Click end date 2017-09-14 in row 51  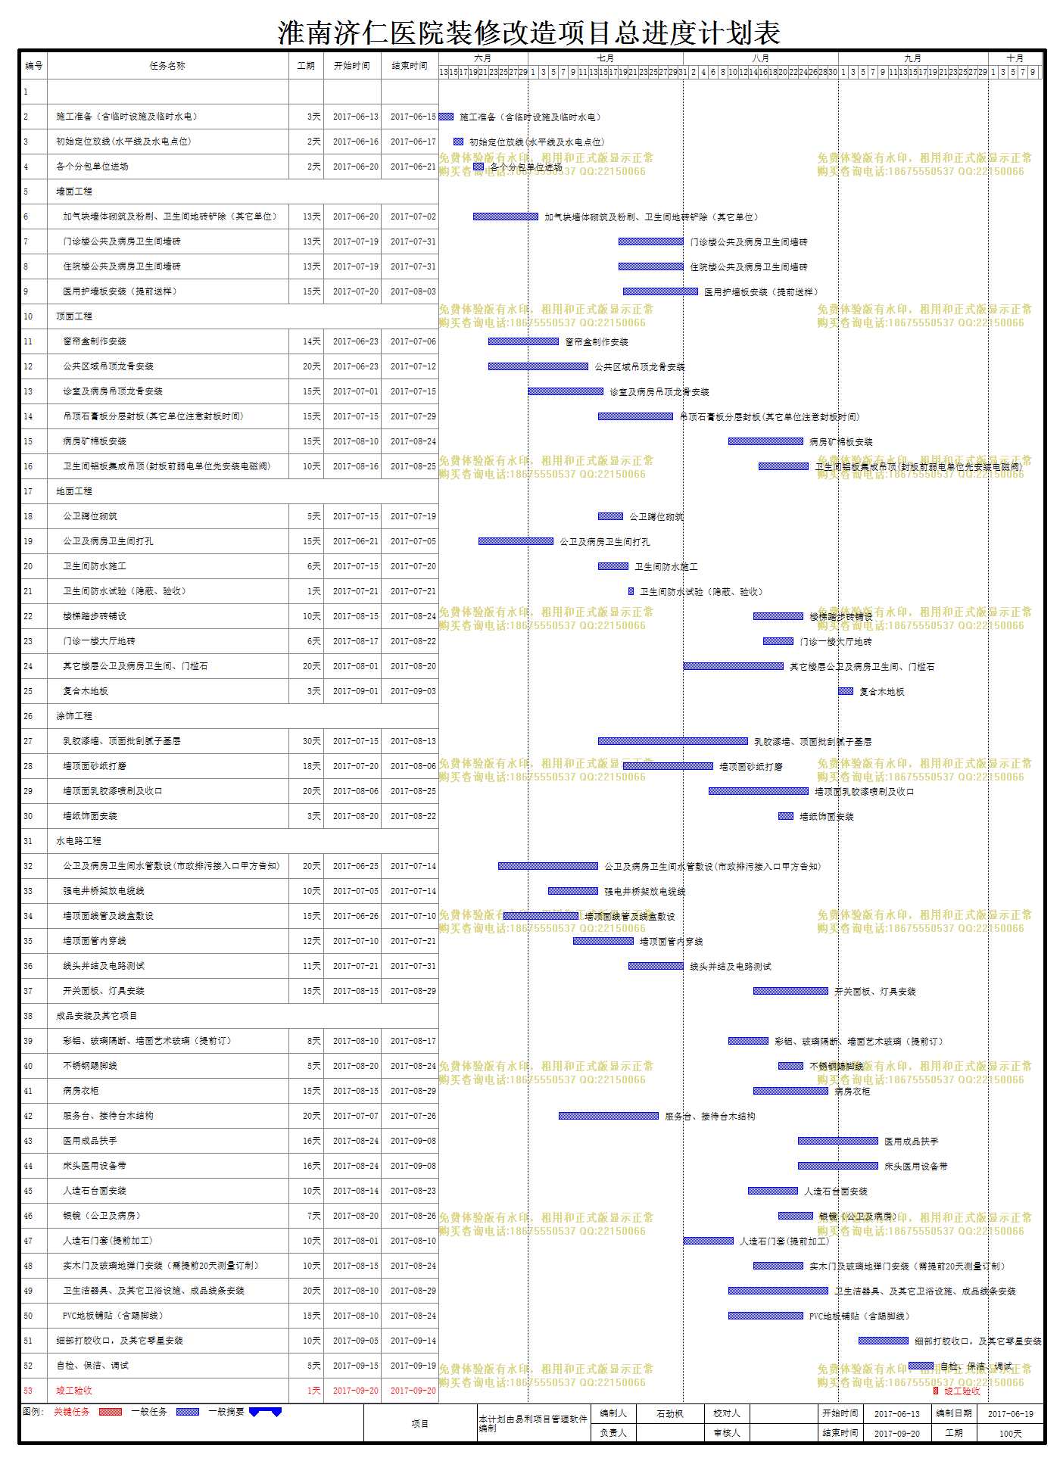pyautogui.click(x=413, y=1341)
